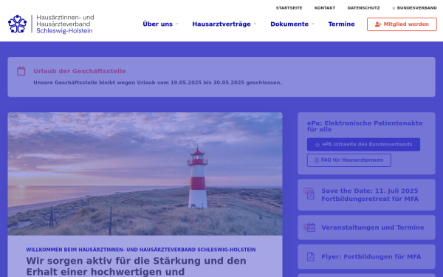Click the person-plus icon in Mitglied werden

pos(378,24)
